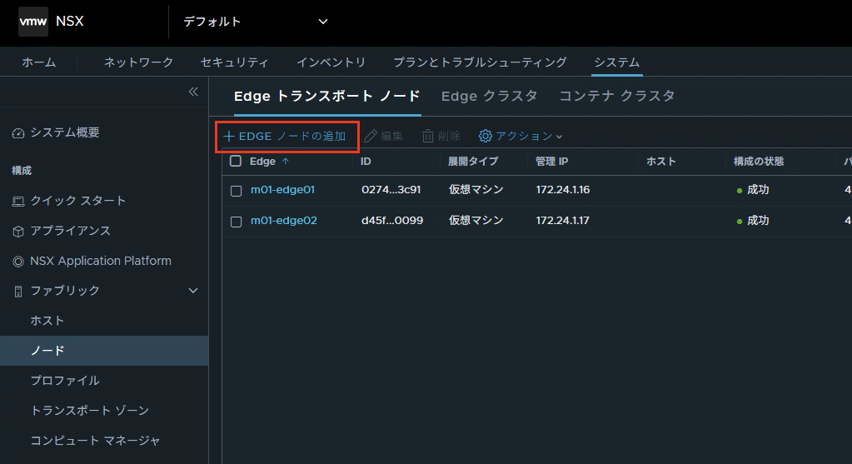Check the m01-edge01 row checkbox
852x464 pixels.
[x=236, y=191]
